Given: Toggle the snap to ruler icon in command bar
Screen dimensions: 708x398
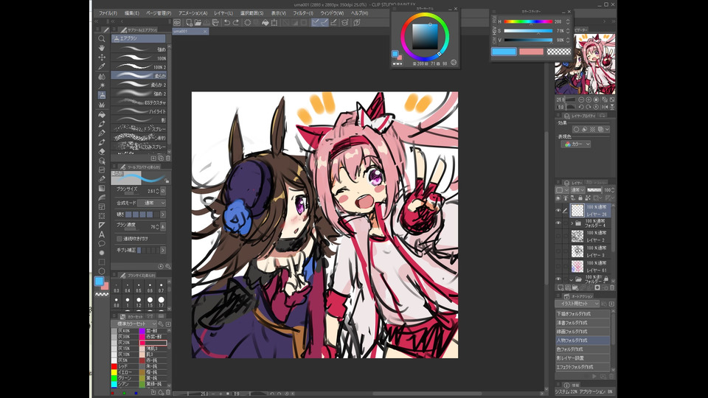Looking at the screenshot, I should click(x=316, y=22).
